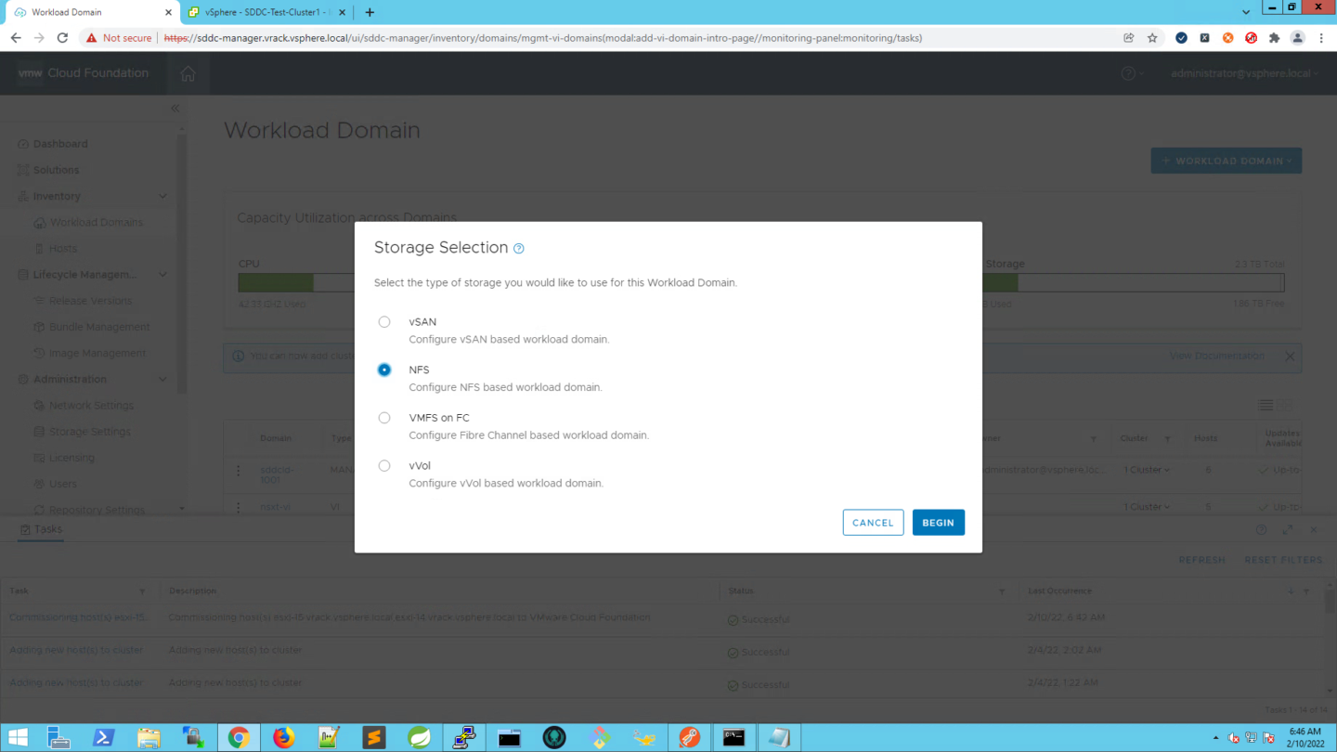1337x752 pixels.
Task: Select the VMFS on FC option
Action: point(384,418)
